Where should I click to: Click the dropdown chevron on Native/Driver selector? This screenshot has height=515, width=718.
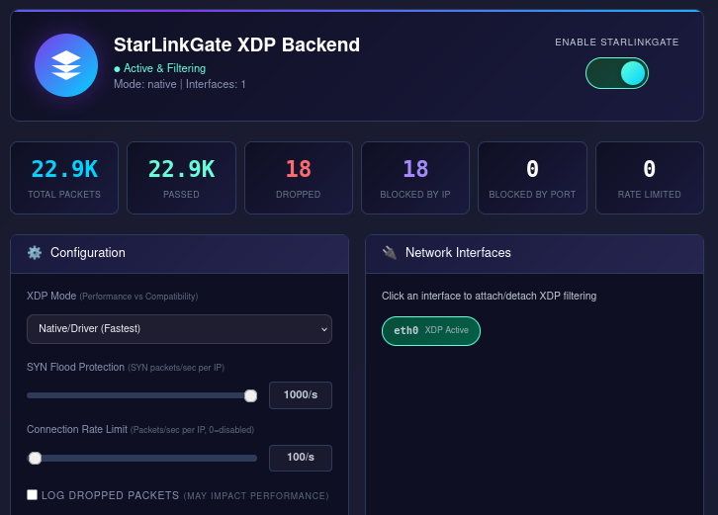click(323, 328)
